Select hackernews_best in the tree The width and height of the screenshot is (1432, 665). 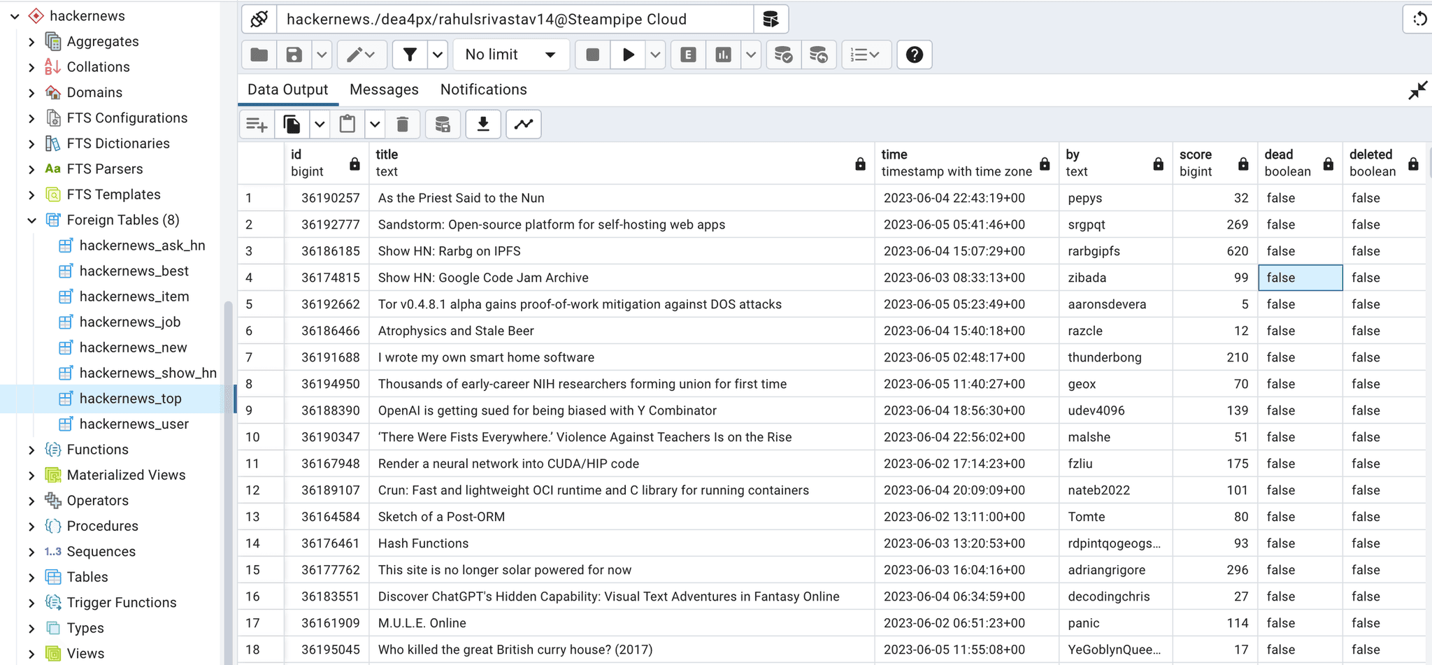(134, 271)
